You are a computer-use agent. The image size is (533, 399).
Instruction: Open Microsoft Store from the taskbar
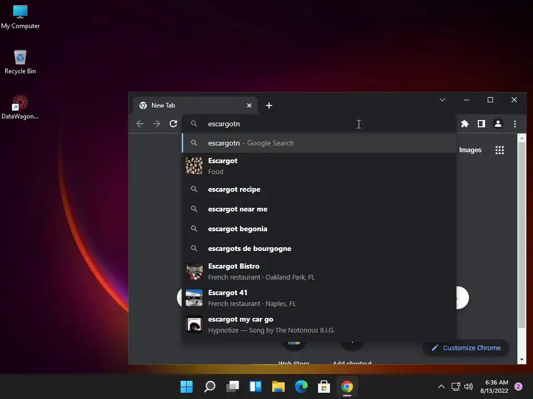pyautogui.click(x=324, y=387)
